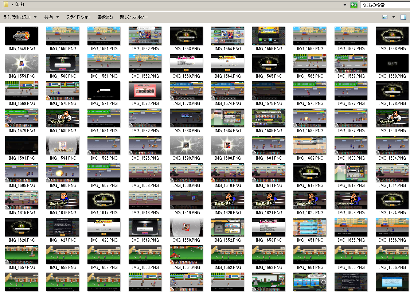Select thumbnail IMG_1620.PNG

pos(227,200)
